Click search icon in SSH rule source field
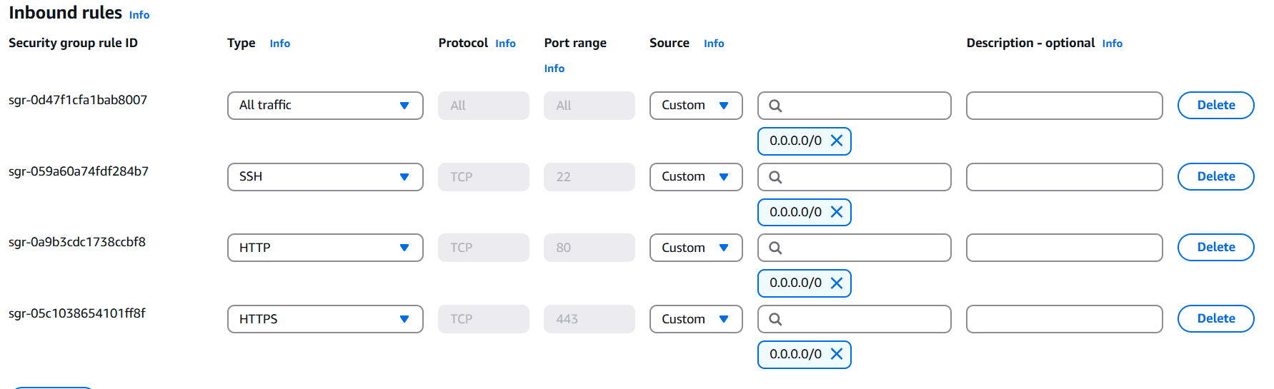 [x=775, y=177]
